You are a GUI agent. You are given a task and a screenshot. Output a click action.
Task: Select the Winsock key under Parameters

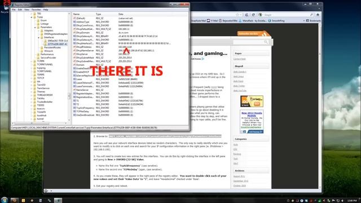point(49,51)
